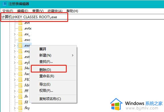Select the .exc key label
164x112 pixels.
[x=27, y=40]
